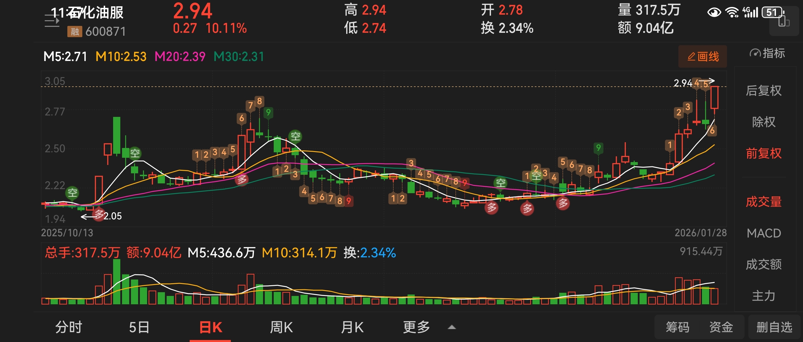Open the 筹码 chip distribution view
Viewport: 803px width, 342px height.
pos(678,327)
